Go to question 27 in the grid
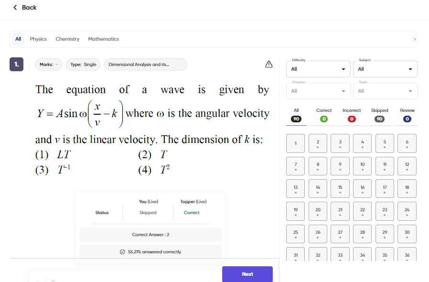This screenshot has height=282, width=429. tap(340, 234)
